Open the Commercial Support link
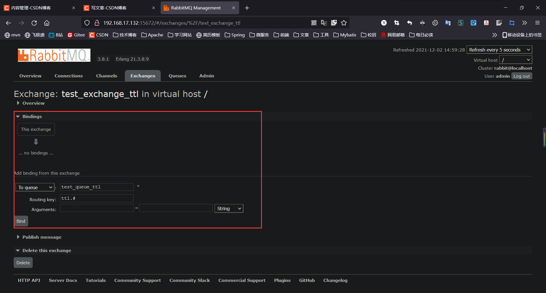The height and width of the screenshot is (293, 546). tap(242, 280)
